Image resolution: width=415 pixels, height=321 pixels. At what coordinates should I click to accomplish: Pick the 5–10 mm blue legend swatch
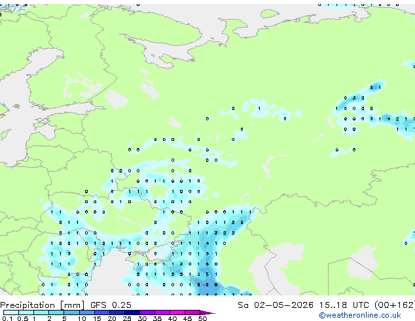[x=71, y=312]
